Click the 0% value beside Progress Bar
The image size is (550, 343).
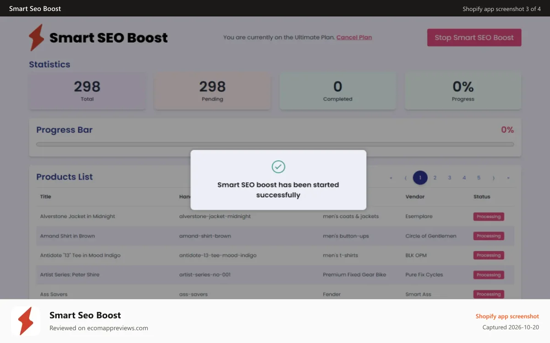point(507,130)
